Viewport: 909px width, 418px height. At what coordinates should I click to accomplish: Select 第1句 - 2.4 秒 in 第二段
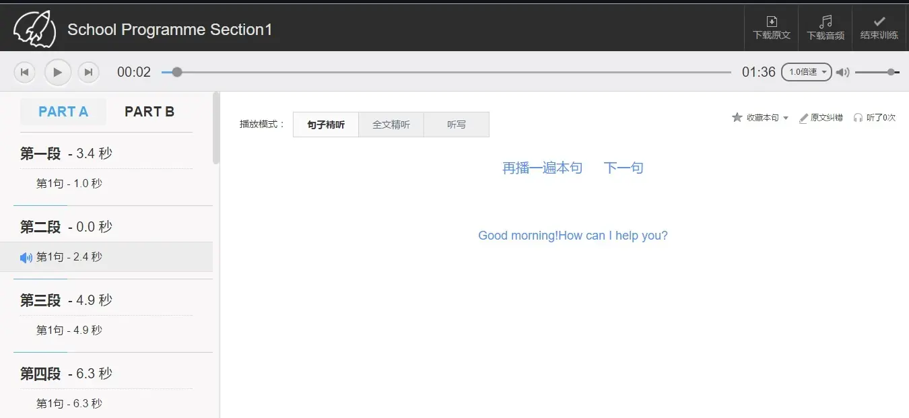106,257
